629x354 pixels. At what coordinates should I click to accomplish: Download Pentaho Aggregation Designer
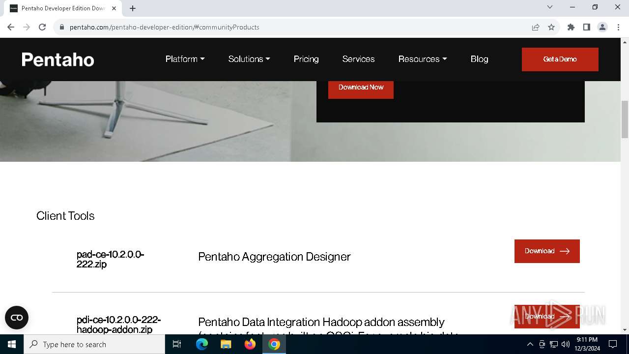pyautogui.click(x=547, y=251)
